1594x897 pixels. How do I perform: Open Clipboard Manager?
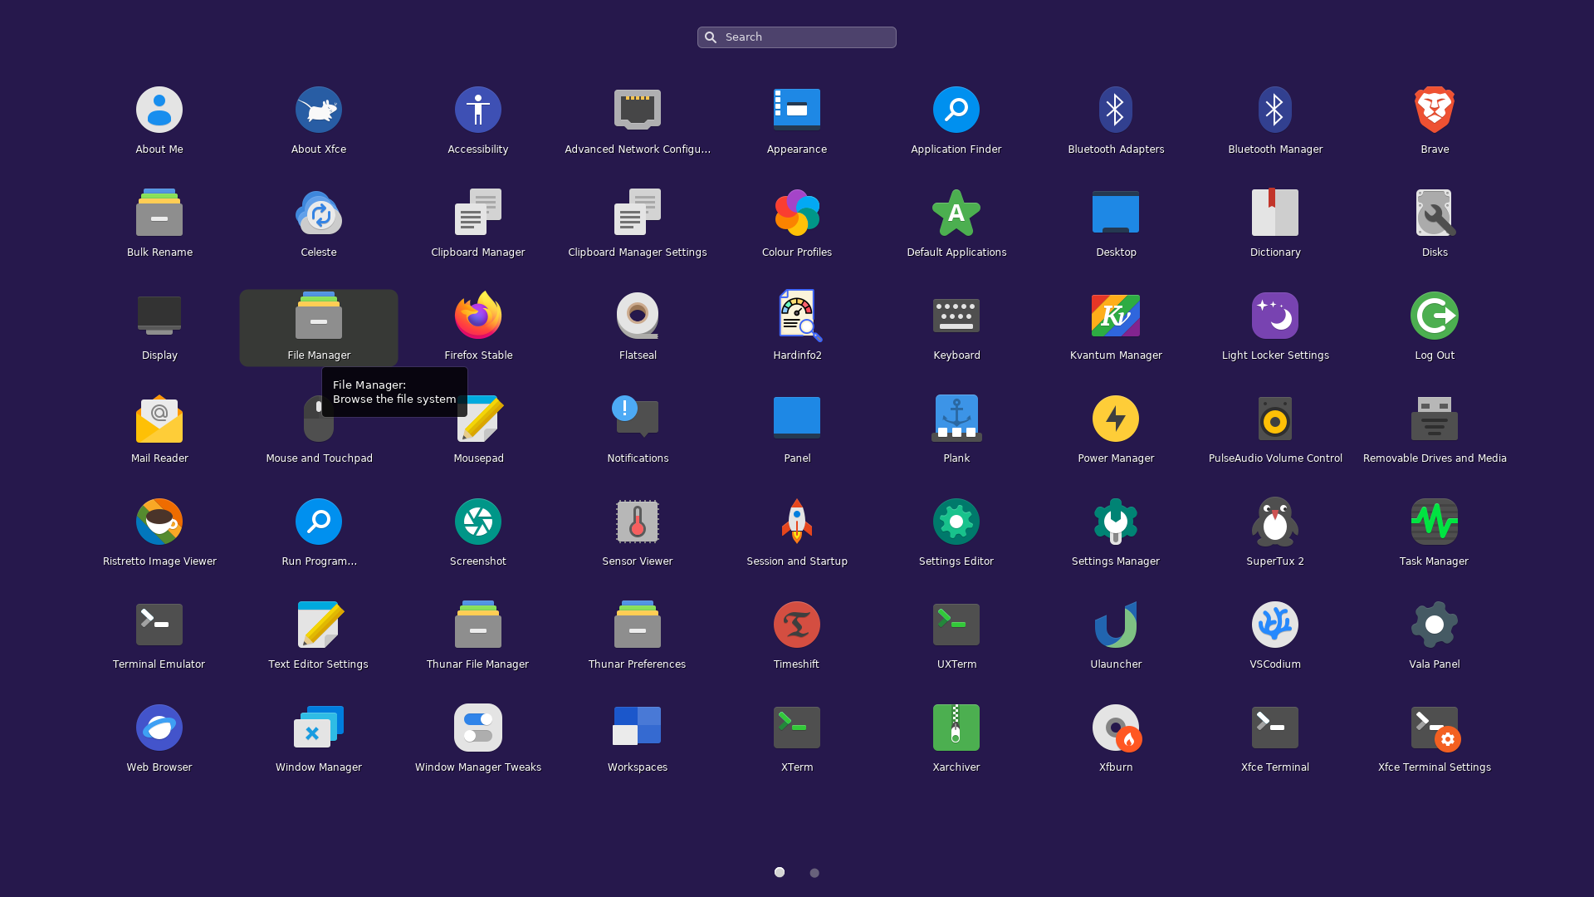[478, 224]
